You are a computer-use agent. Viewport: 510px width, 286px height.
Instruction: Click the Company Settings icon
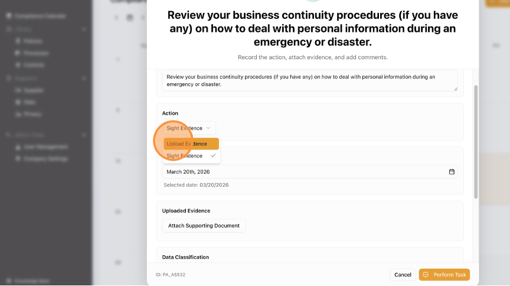(x=18, y=159)
